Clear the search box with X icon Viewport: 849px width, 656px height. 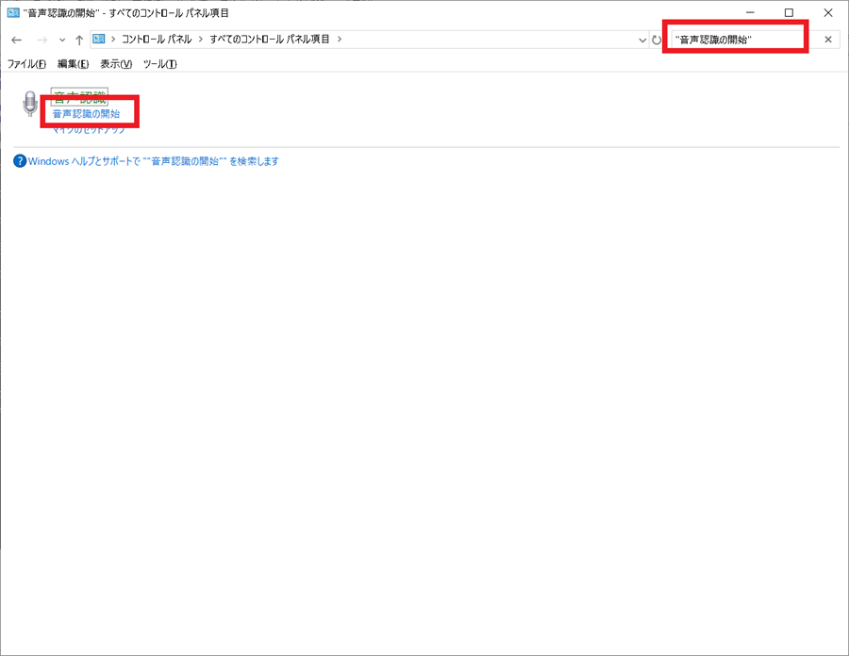828,40
